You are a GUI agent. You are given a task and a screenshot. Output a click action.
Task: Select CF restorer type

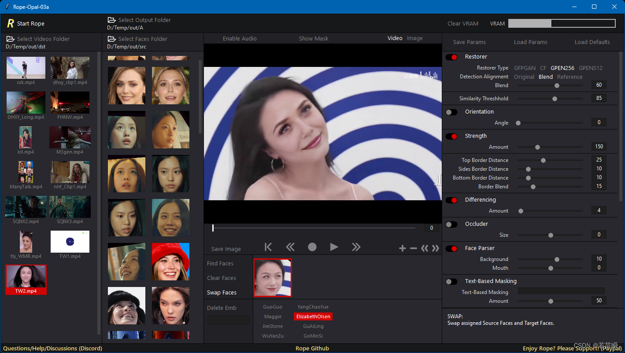click(543, 68)
